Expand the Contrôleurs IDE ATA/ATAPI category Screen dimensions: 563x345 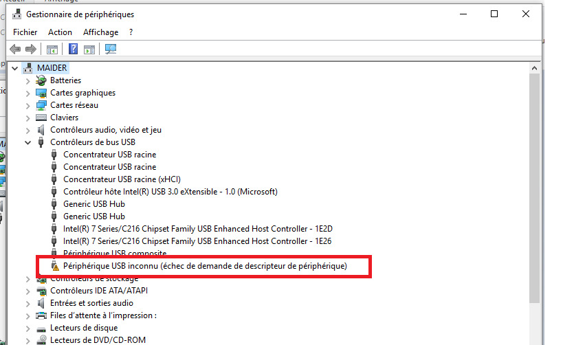point(27,291)
